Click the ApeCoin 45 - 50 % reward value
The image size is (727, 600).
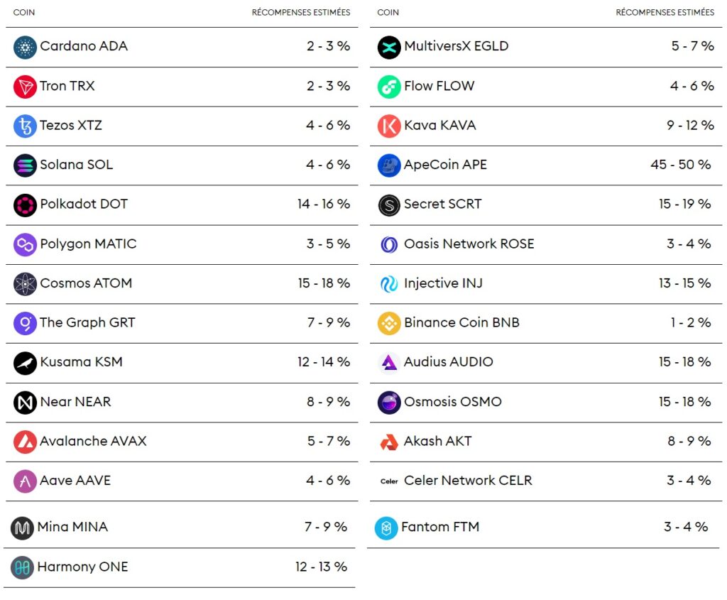click(680, 165)
